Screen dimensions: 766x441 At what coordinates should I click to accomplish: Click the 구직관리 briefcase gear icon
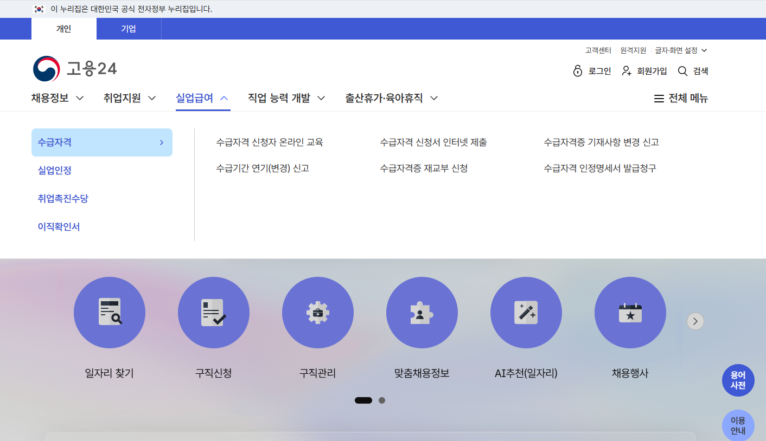pyautogui.click(x=318, y=313)
